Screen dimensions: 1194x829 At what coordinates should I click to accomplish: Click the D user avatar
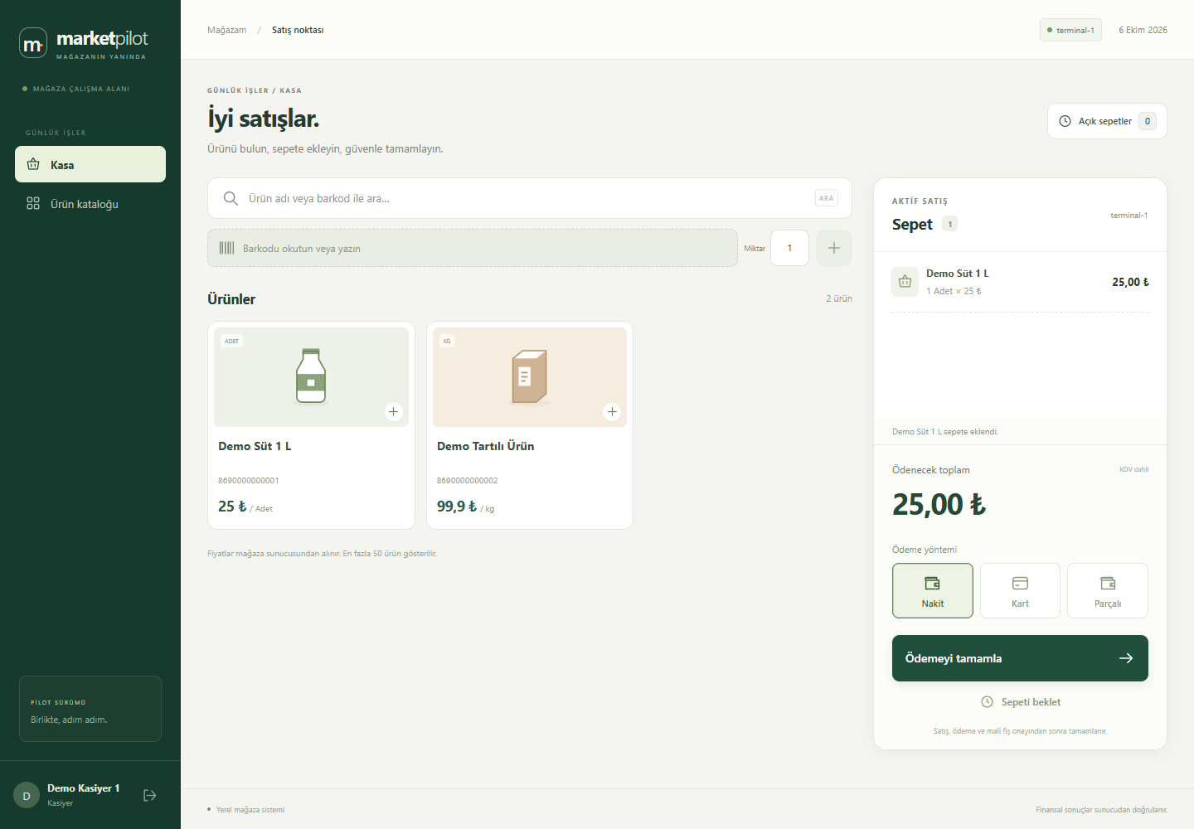27,795
